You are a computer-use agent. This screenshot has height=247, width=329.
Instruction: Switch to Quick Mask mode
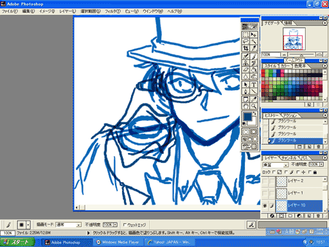[x=254, y=132]
